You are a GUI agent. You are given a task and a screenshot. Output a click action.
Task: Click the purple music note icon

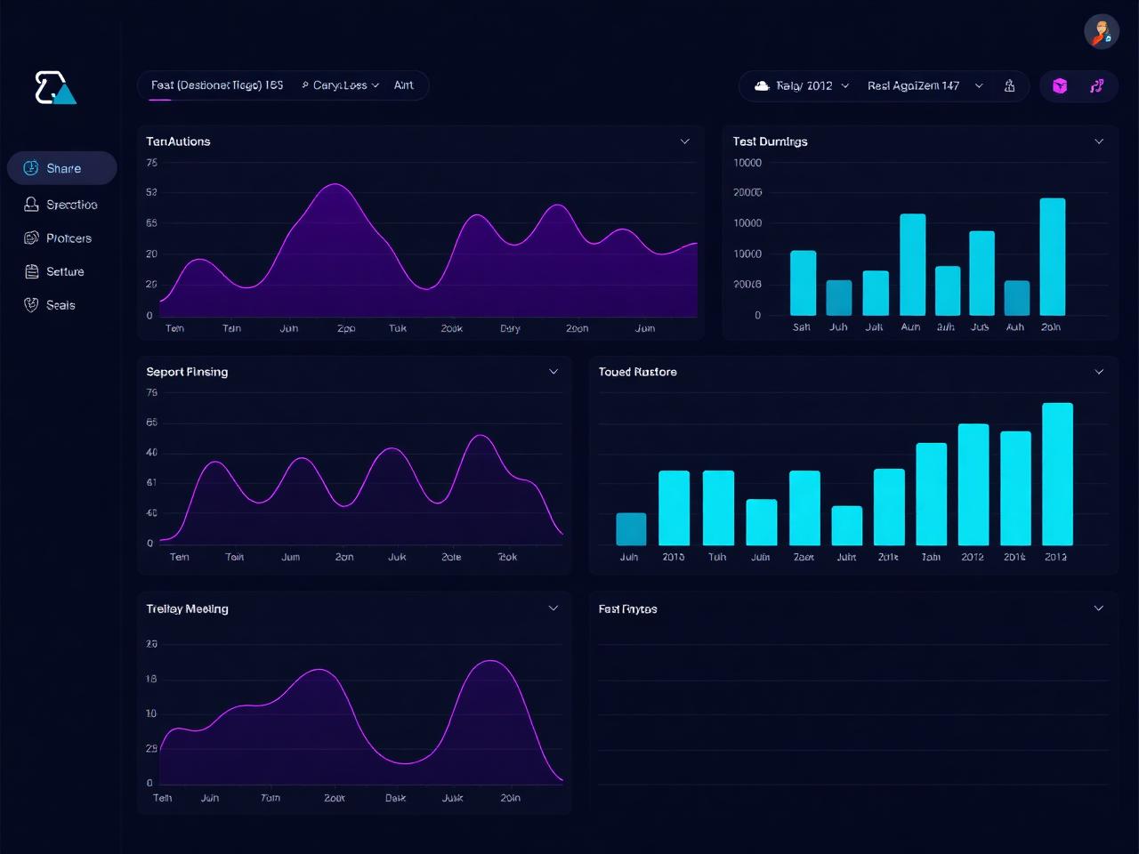[x=1096, y=86]
